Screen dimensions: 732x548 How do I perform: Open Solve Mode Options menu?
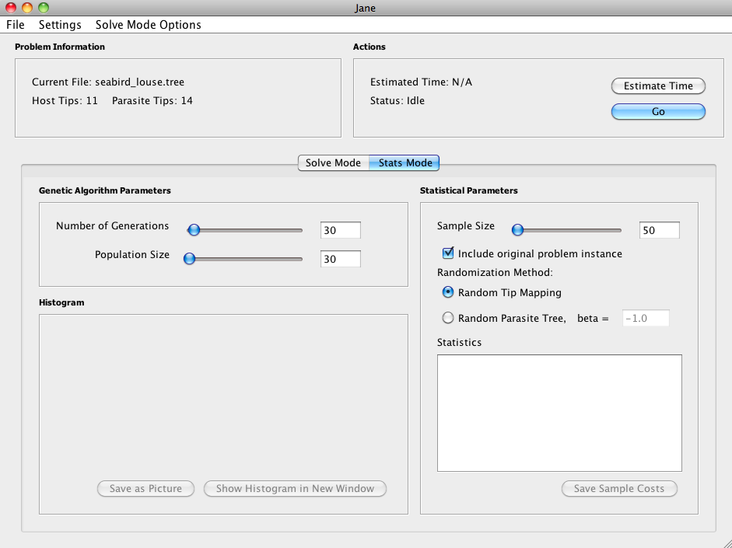click(148, 25)
